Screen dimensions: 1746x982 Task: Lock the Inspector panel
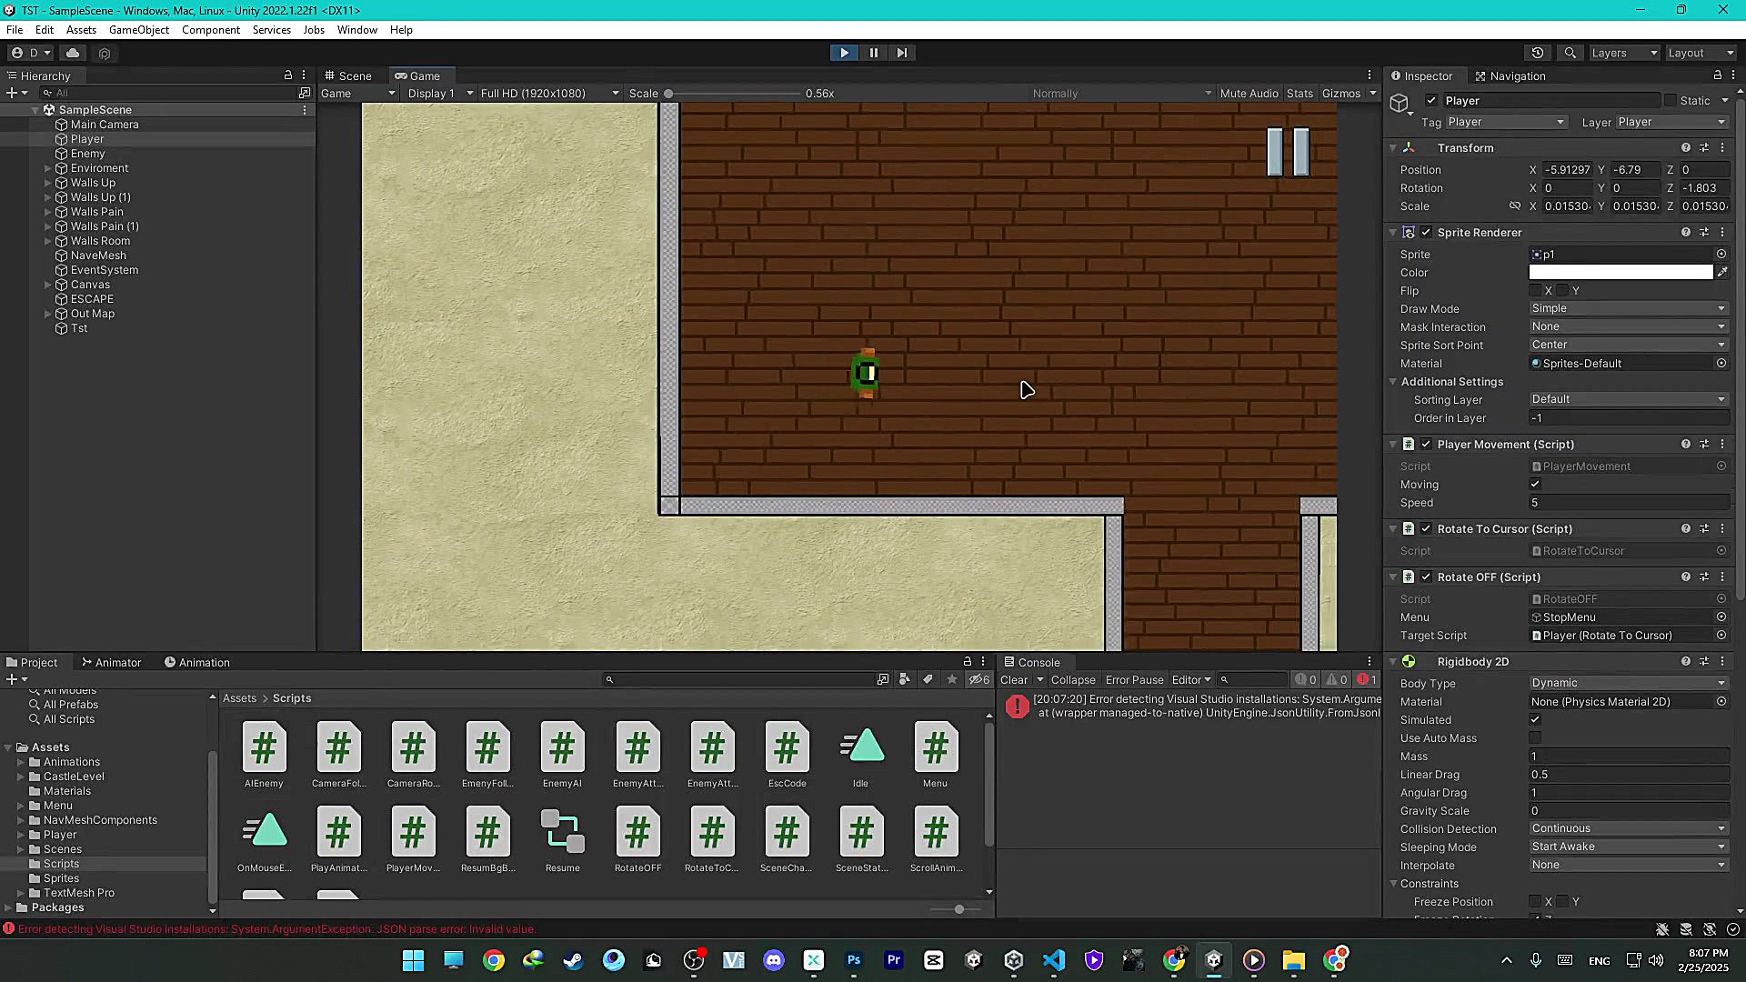(x=1718, y=75)
